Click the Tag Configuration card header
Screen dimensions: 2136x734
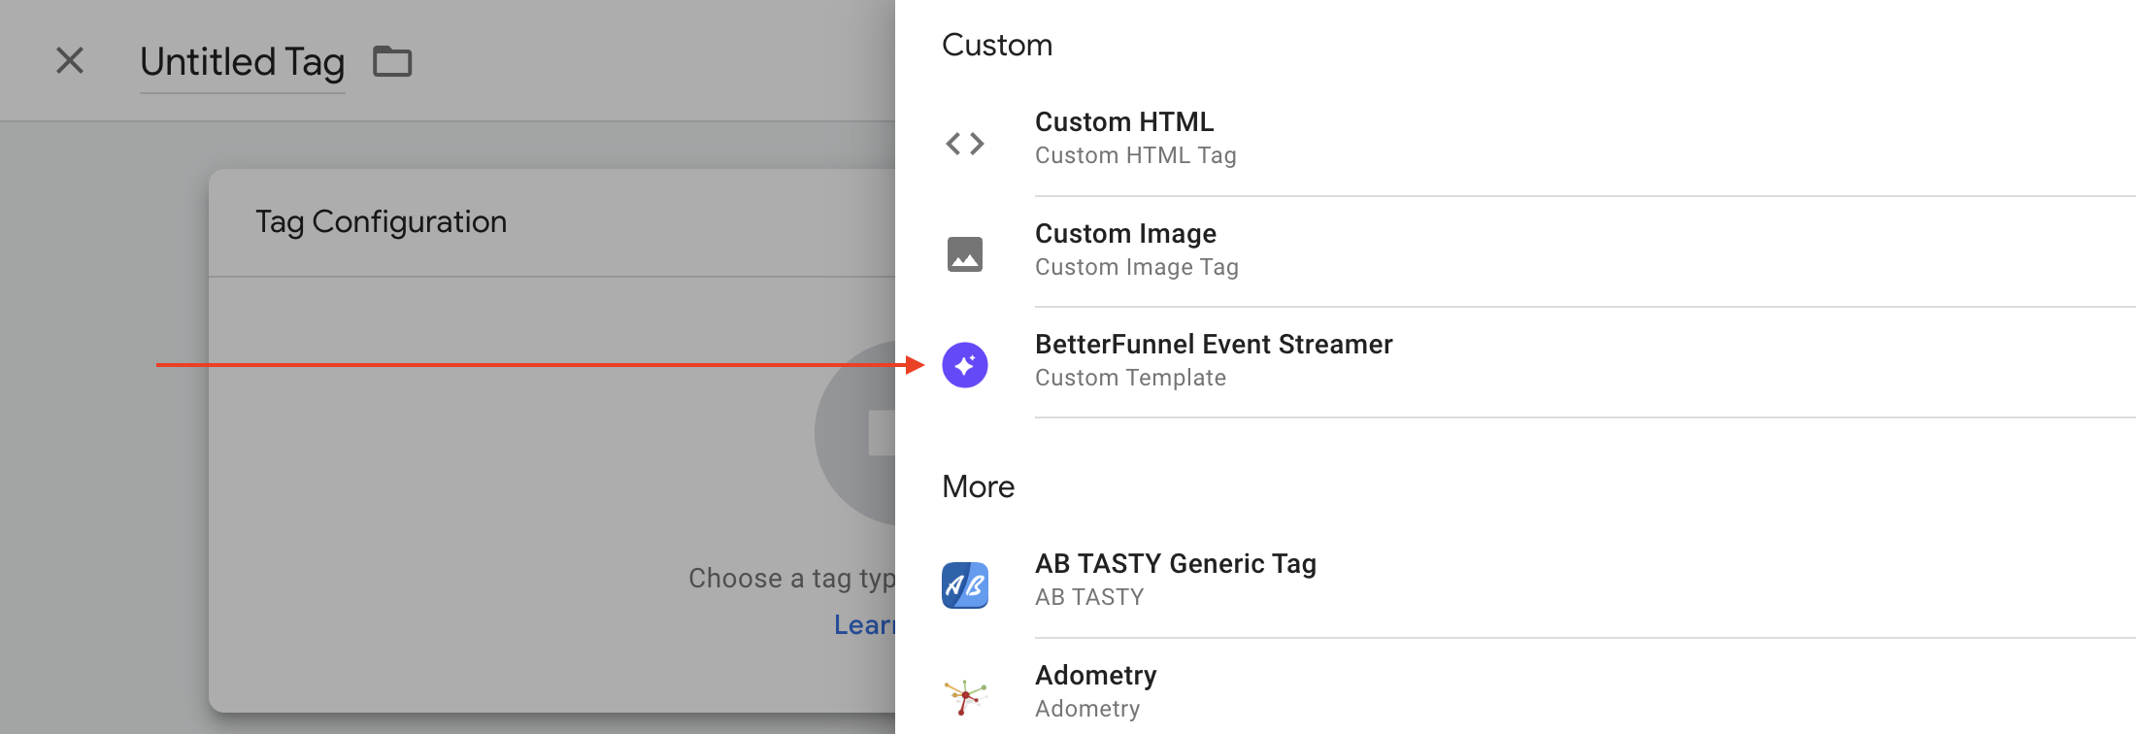381,222
